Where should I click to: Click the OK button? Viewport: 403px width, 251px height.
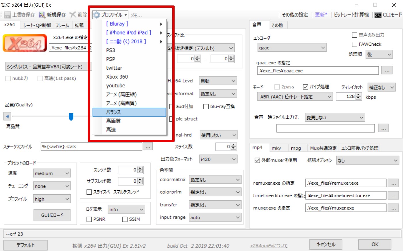(x=375, y=244)
